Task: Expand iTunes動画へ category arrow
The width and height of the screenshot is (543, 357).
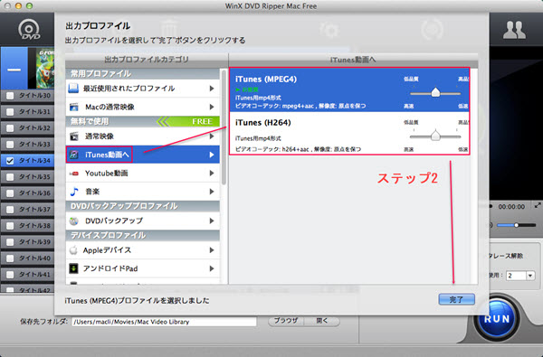Action: click(212, 155)
